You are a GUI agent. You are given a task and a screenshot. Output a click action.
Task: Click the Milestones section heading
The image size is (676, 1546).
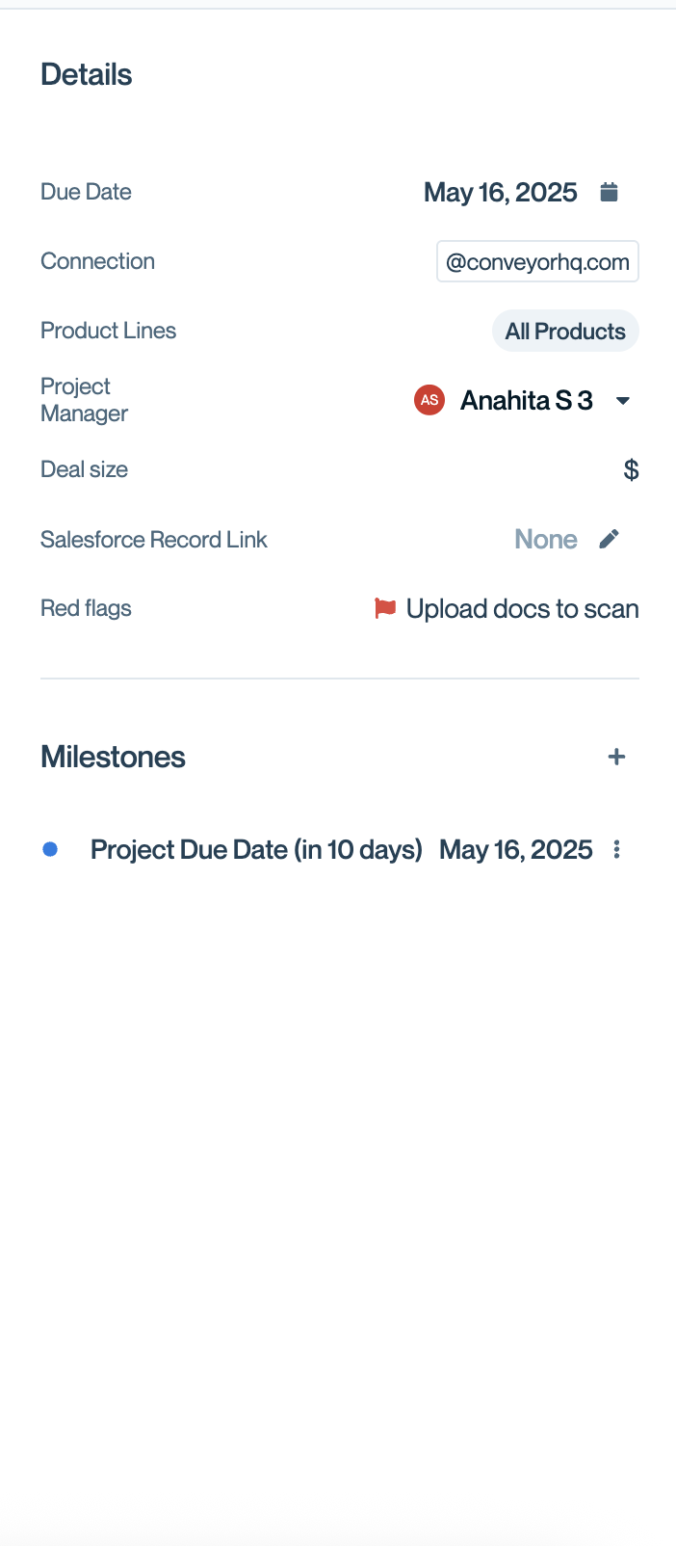(113, 757)
